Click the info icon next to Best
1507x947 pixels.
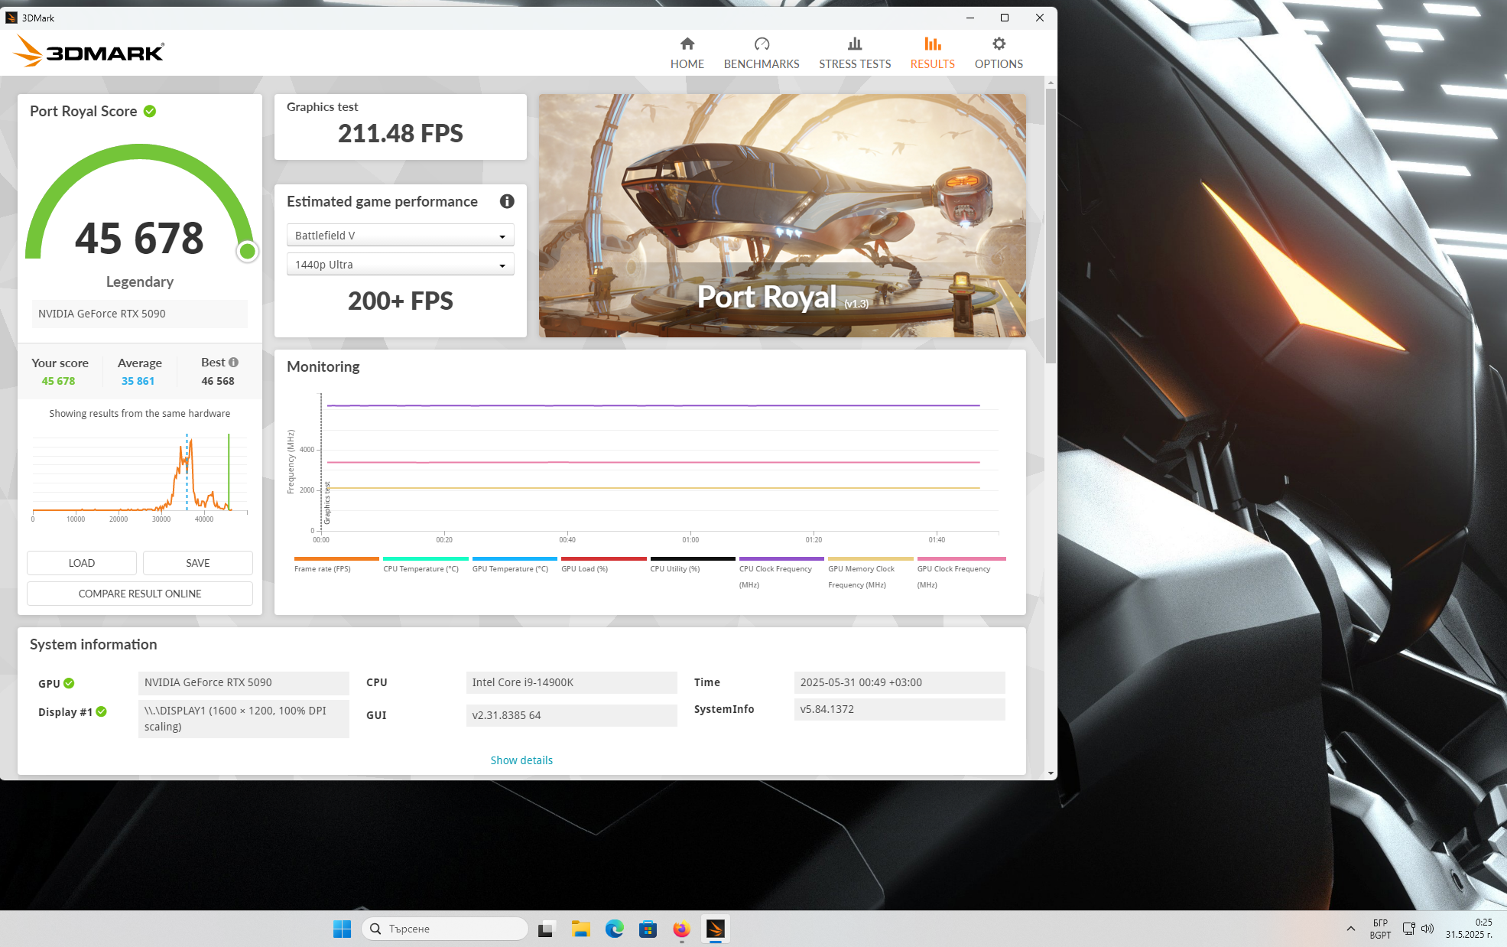(x=233, y=363)
